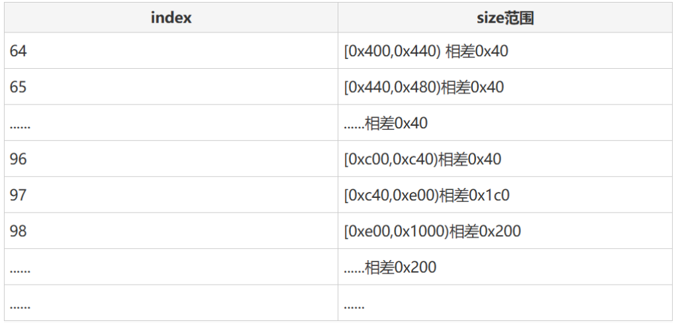Select the index cell showing 65
Viewport: 678px width, 323px height.
19,87
